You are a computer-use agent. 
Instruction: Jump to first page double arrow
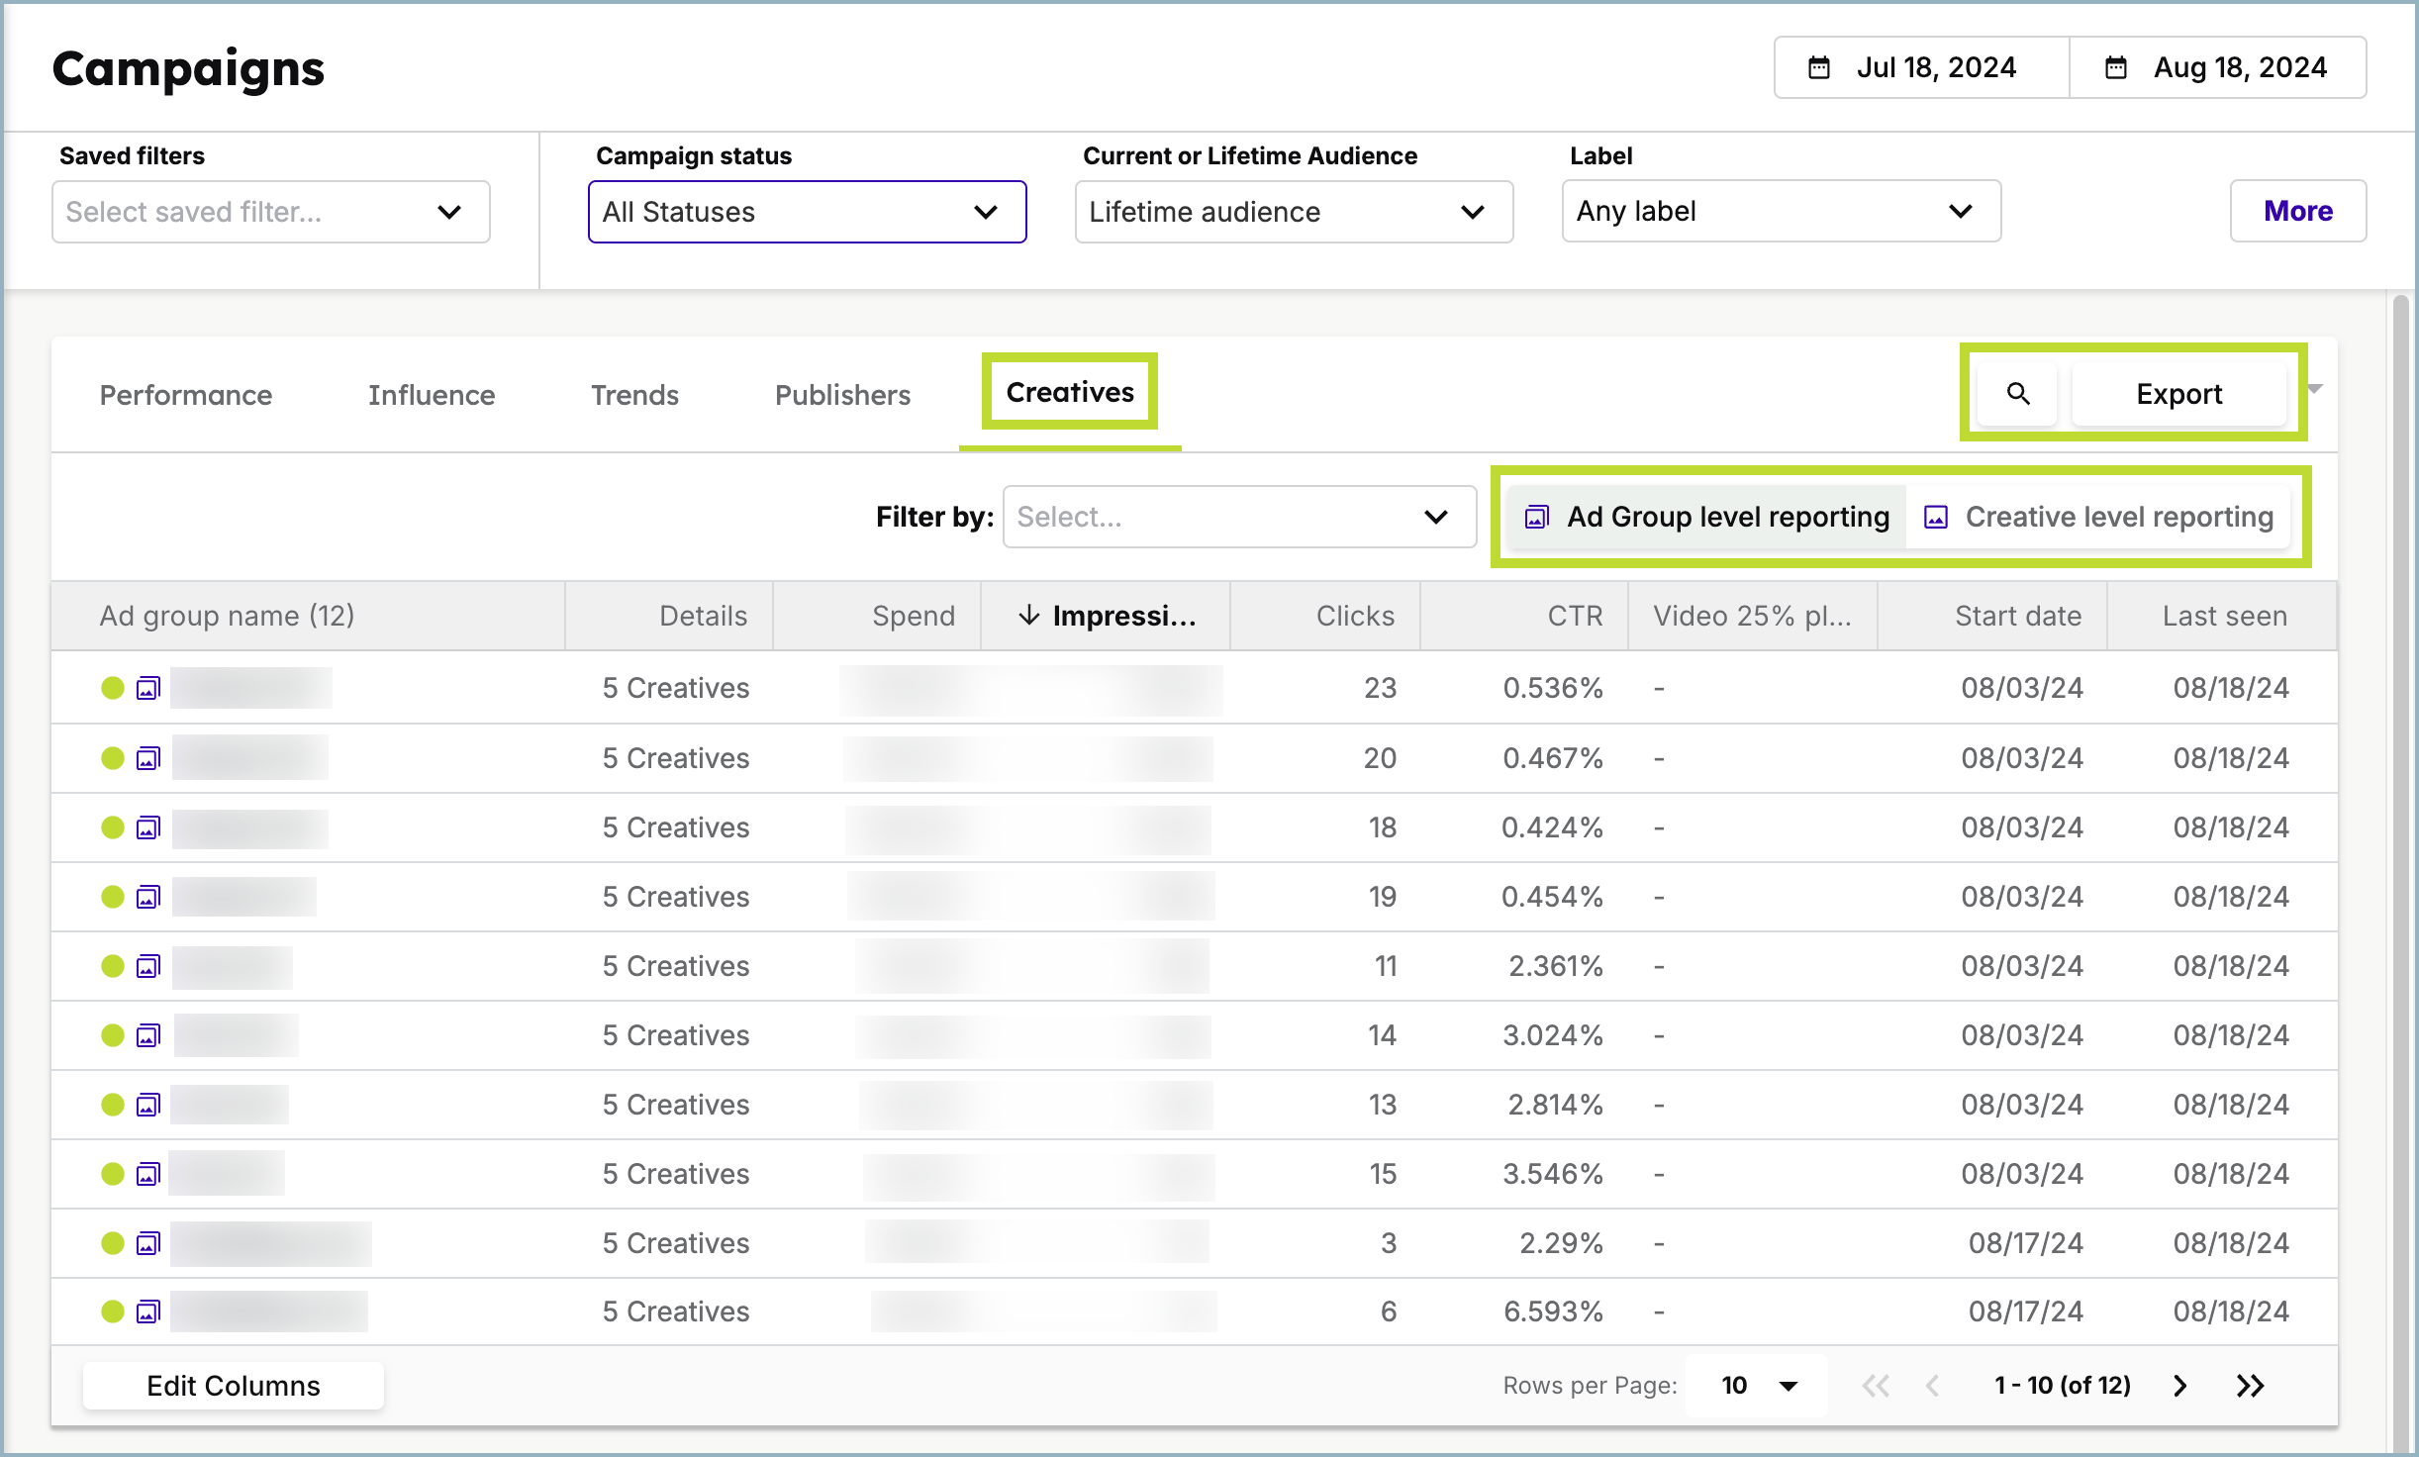pos(1876,1386)
